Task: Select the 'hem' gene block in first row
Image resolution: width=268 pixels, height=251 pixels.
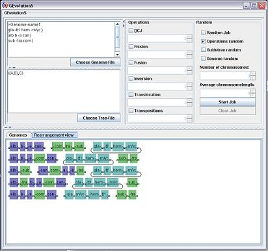Action: (x=118, y=146)
